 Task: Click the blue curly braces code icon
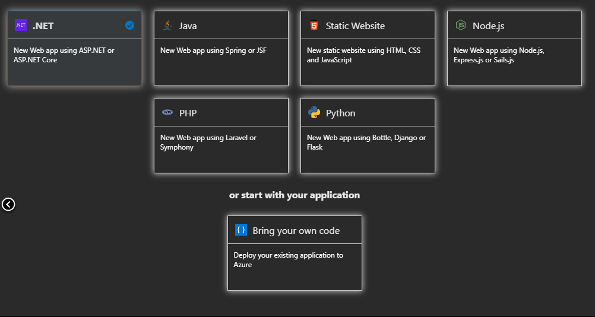[241, 230]
